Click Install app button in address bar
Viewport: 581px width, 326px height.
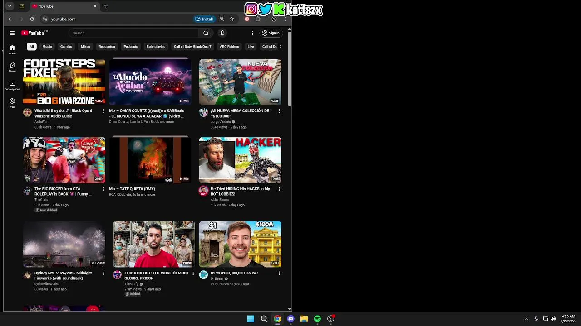click(x=204, y=19)
